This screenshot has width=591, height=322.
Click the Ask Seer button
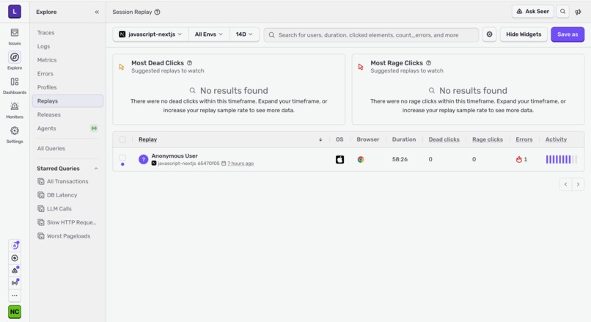coord(532,12)
